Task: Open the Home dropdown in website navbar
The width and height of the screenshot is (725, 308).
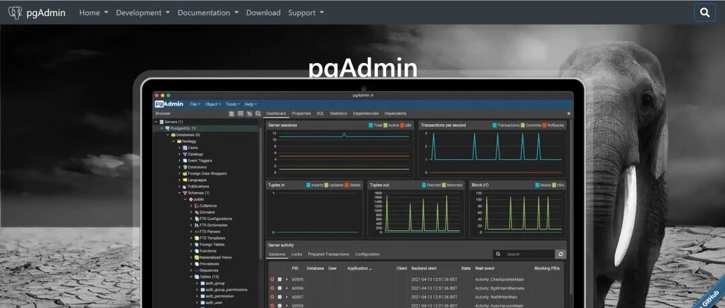Action: [94, 13]
